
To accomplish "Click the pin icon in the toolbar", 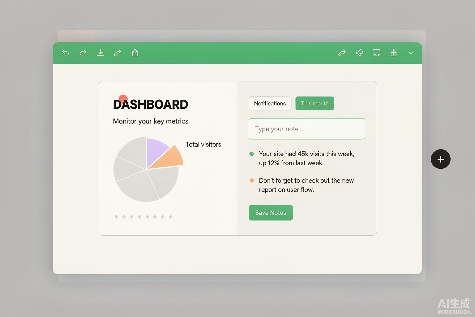I will (359, 53).
